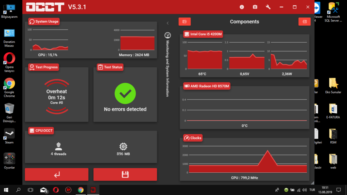Click 'CPU : 15,1%' value
This screenshot has width=347, height=195.
tap(47, 55)
